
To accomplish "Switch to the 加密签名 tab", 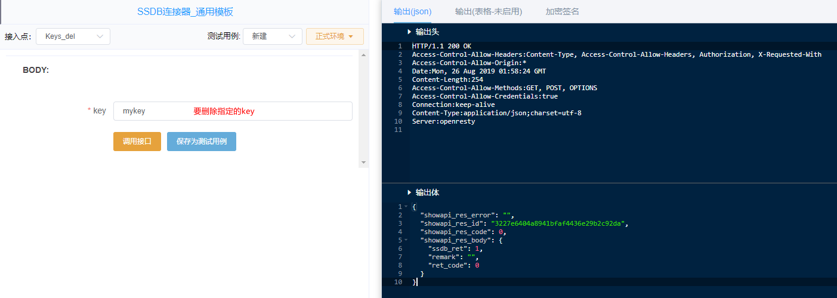I will [562, 11].
